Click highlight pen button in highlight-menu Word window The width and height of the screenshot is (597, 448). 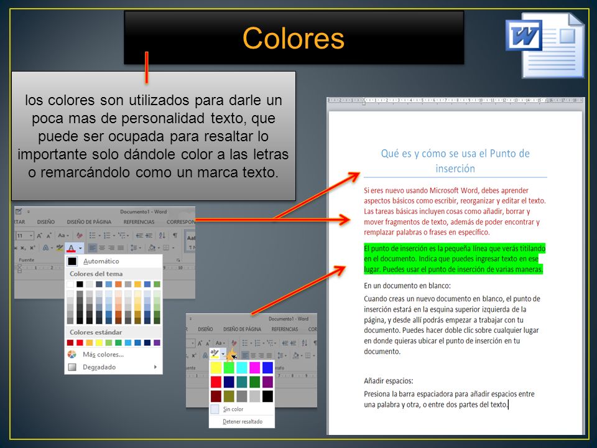tap(215, 353)
